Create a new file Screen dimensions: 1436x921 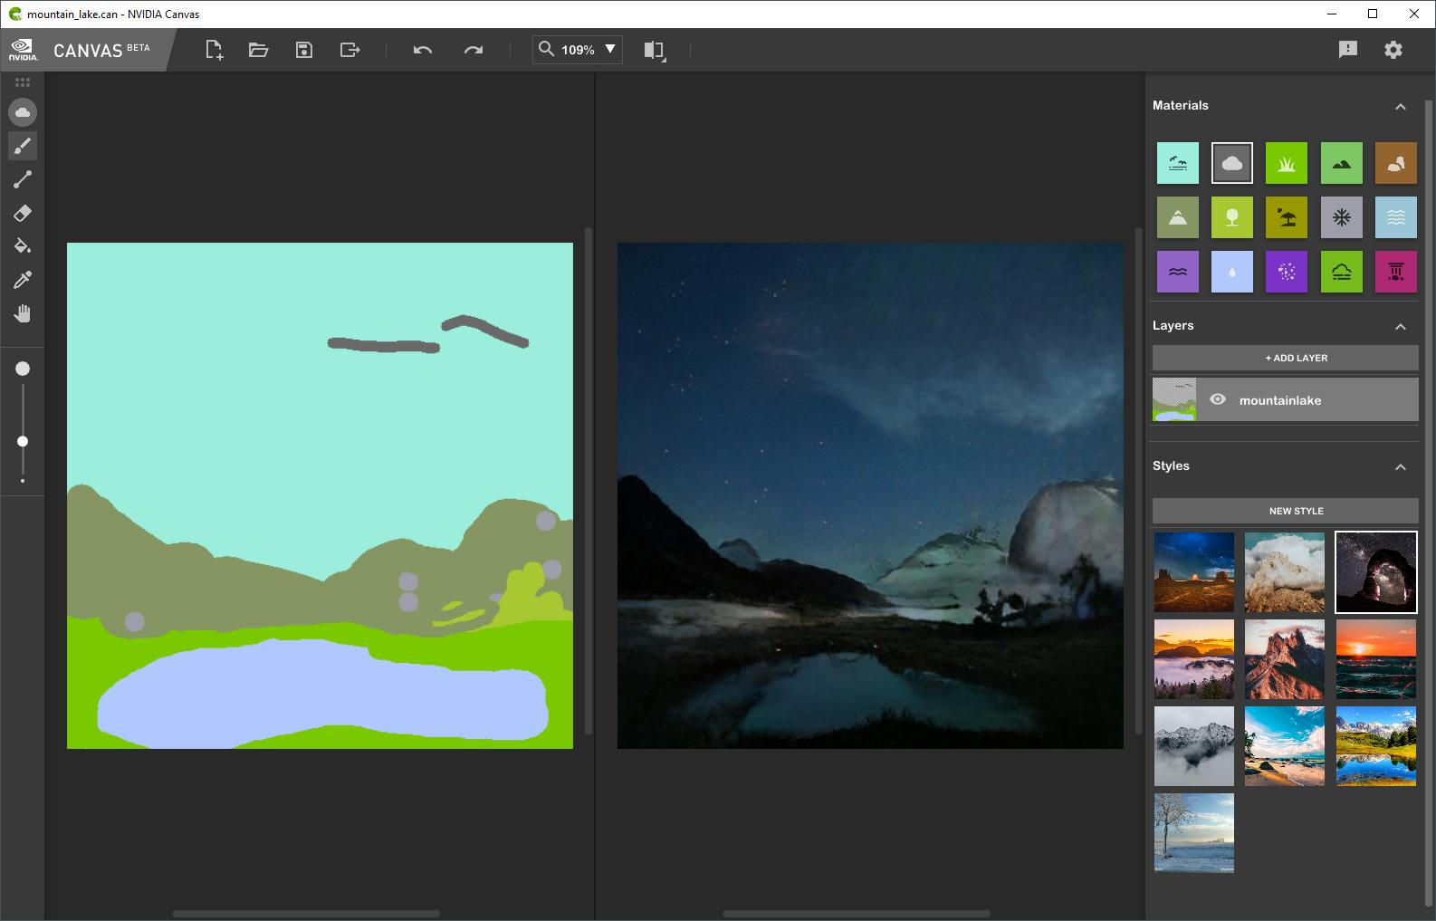tap(214, 50)
